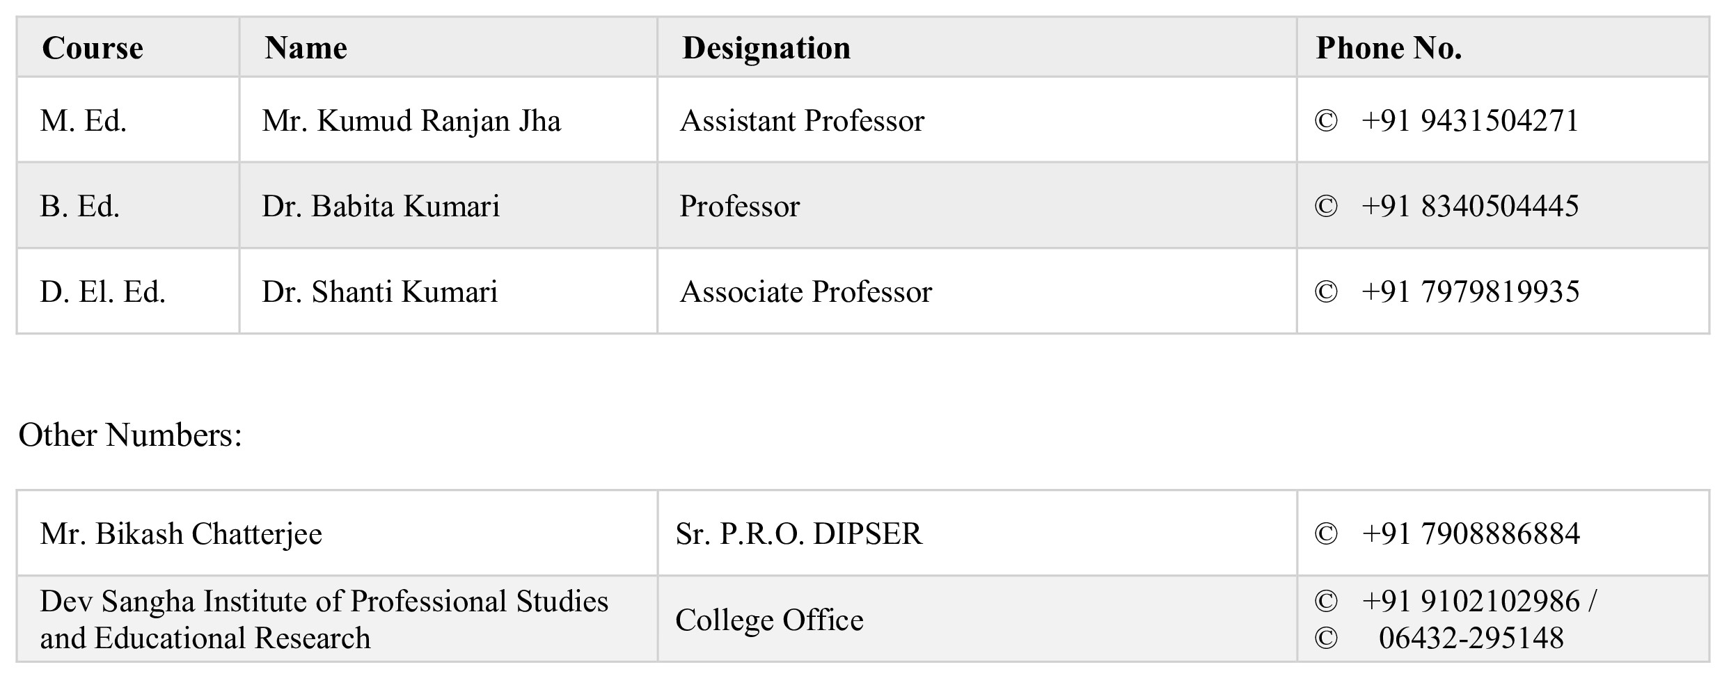Screen dimensions: 1722x676
Task: Call Babita Kumari's number +91 8340504445
Action: 1470,207
